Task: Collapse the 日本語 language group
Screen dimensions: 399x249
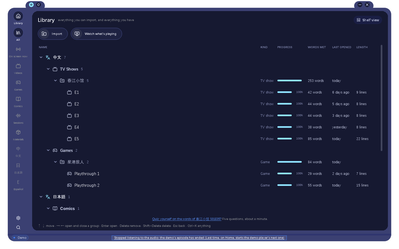Action: pos(41,197)
